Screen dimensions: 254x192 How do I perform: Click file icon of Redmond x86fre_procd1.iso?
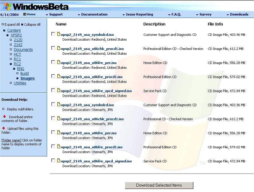point(59,76)
